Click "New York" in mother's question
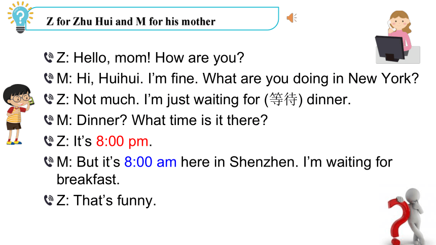 click(x=383, y=78)
